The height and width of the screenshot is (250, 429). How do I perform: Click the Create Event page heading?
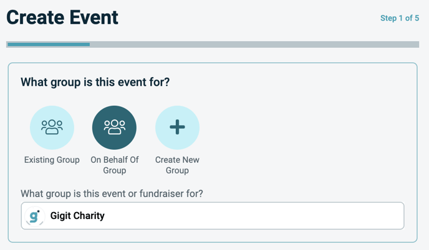[62, 17]
